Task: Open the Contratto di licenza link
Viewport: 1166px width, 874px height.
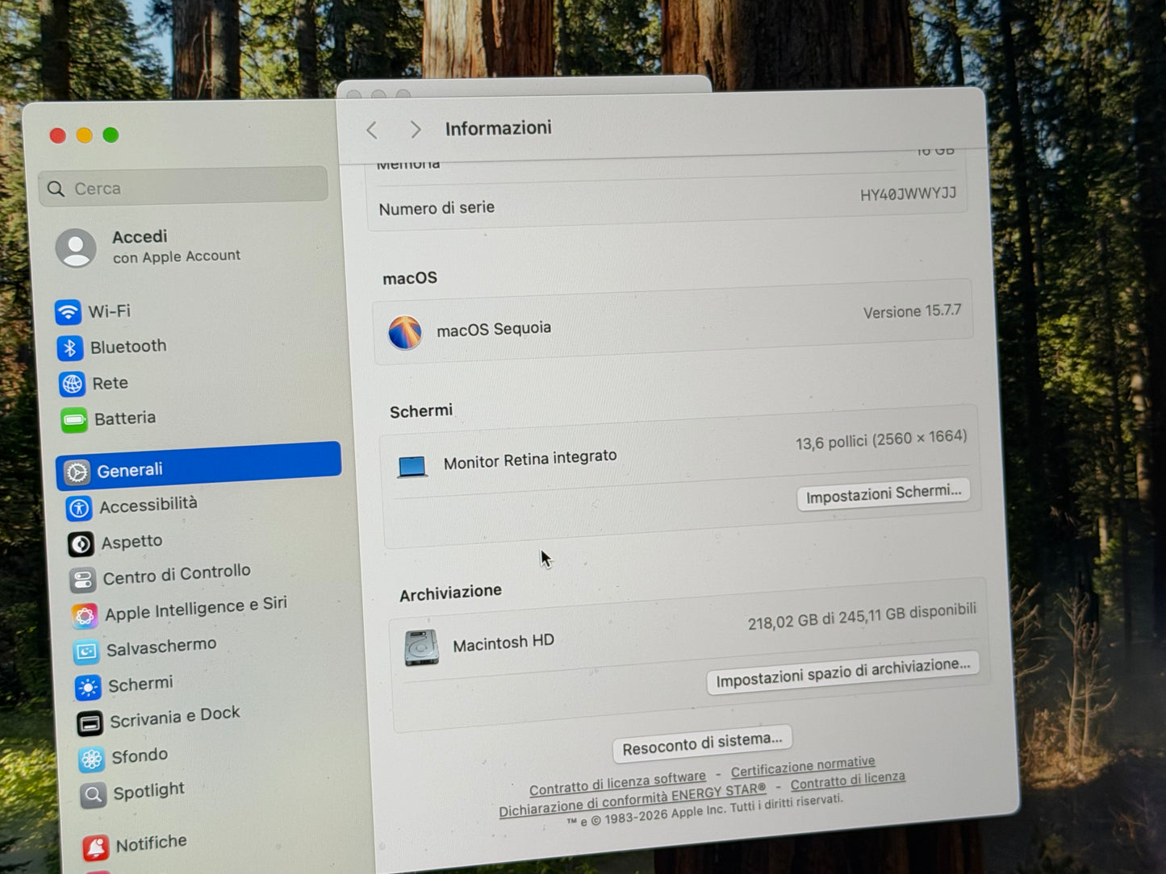Action: (848, 781)
